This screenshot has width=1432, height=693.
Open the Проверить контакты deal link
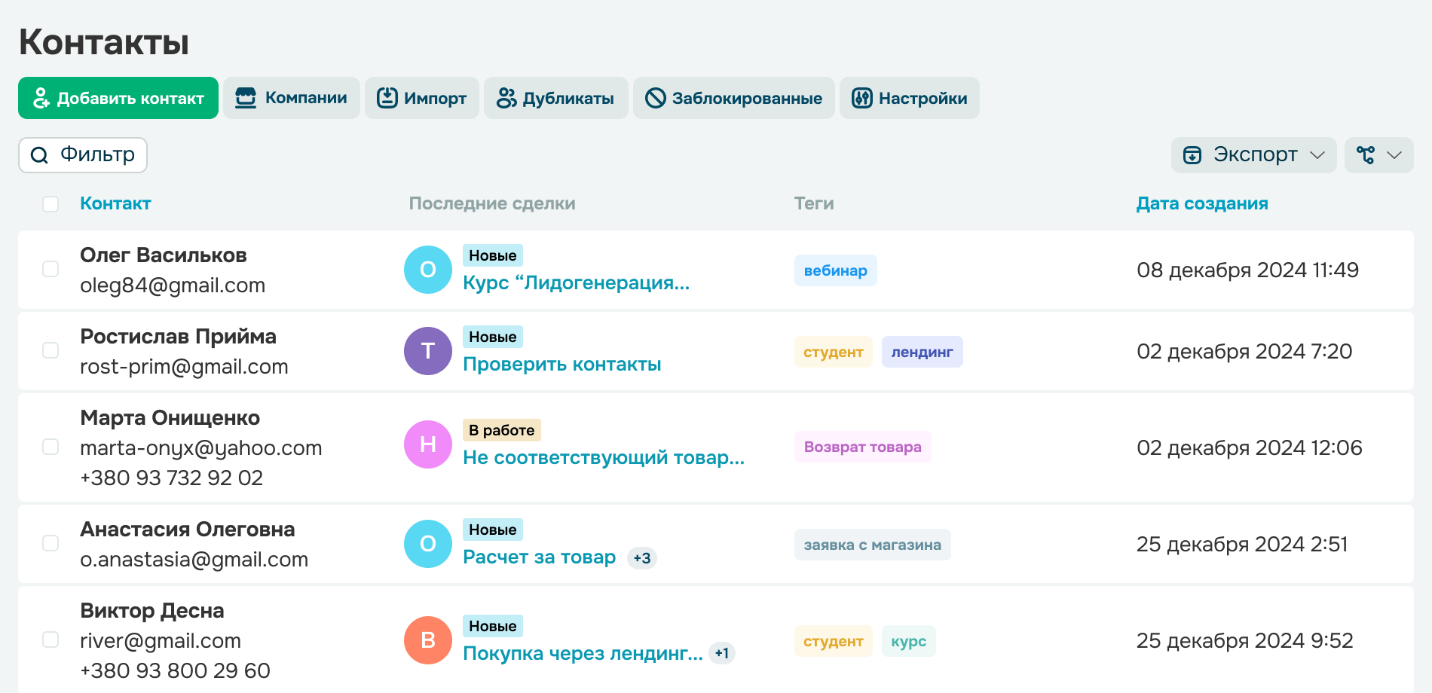pos(561,365)
